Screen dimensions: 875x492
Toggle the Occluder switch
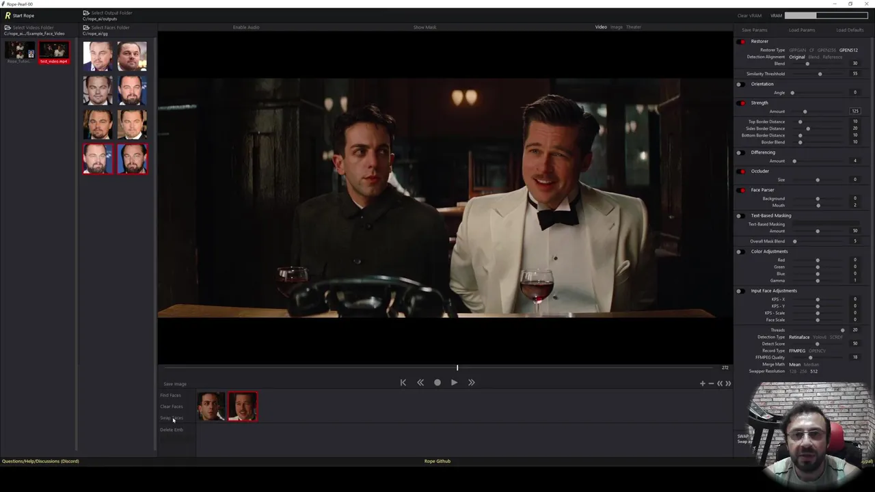coord(742,172)
